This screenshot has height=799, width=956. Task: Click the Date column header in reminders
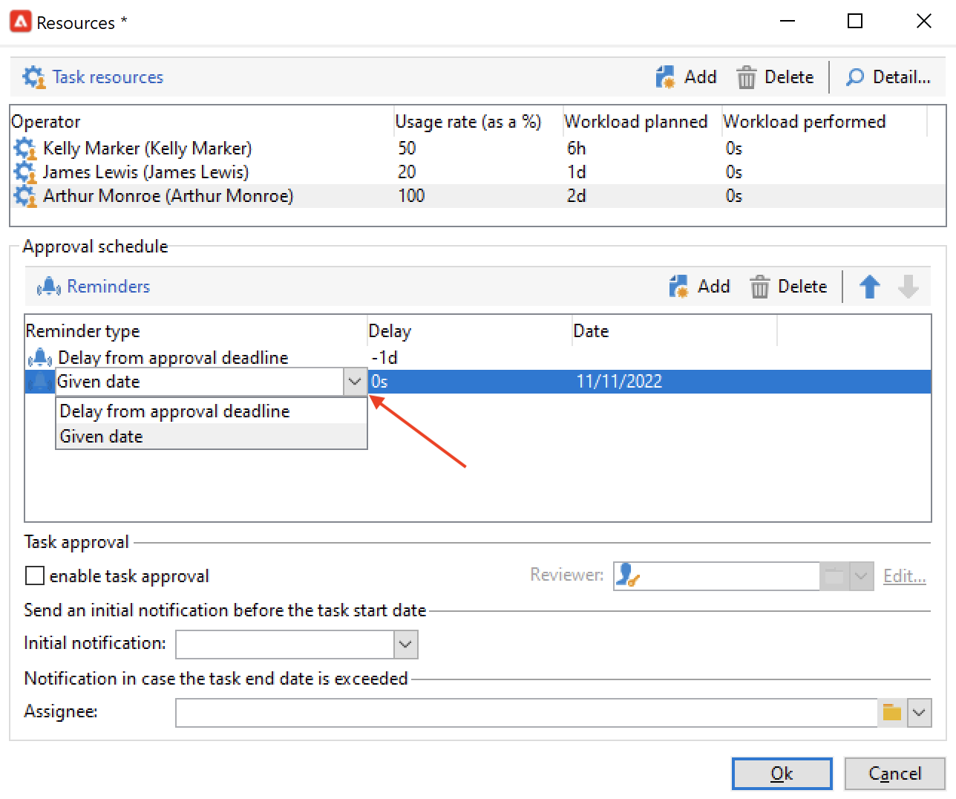tap(675, 331)
